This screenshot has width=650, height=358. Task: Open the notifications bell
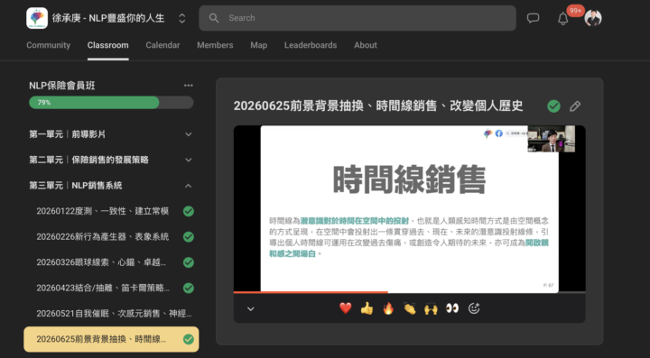563,18
